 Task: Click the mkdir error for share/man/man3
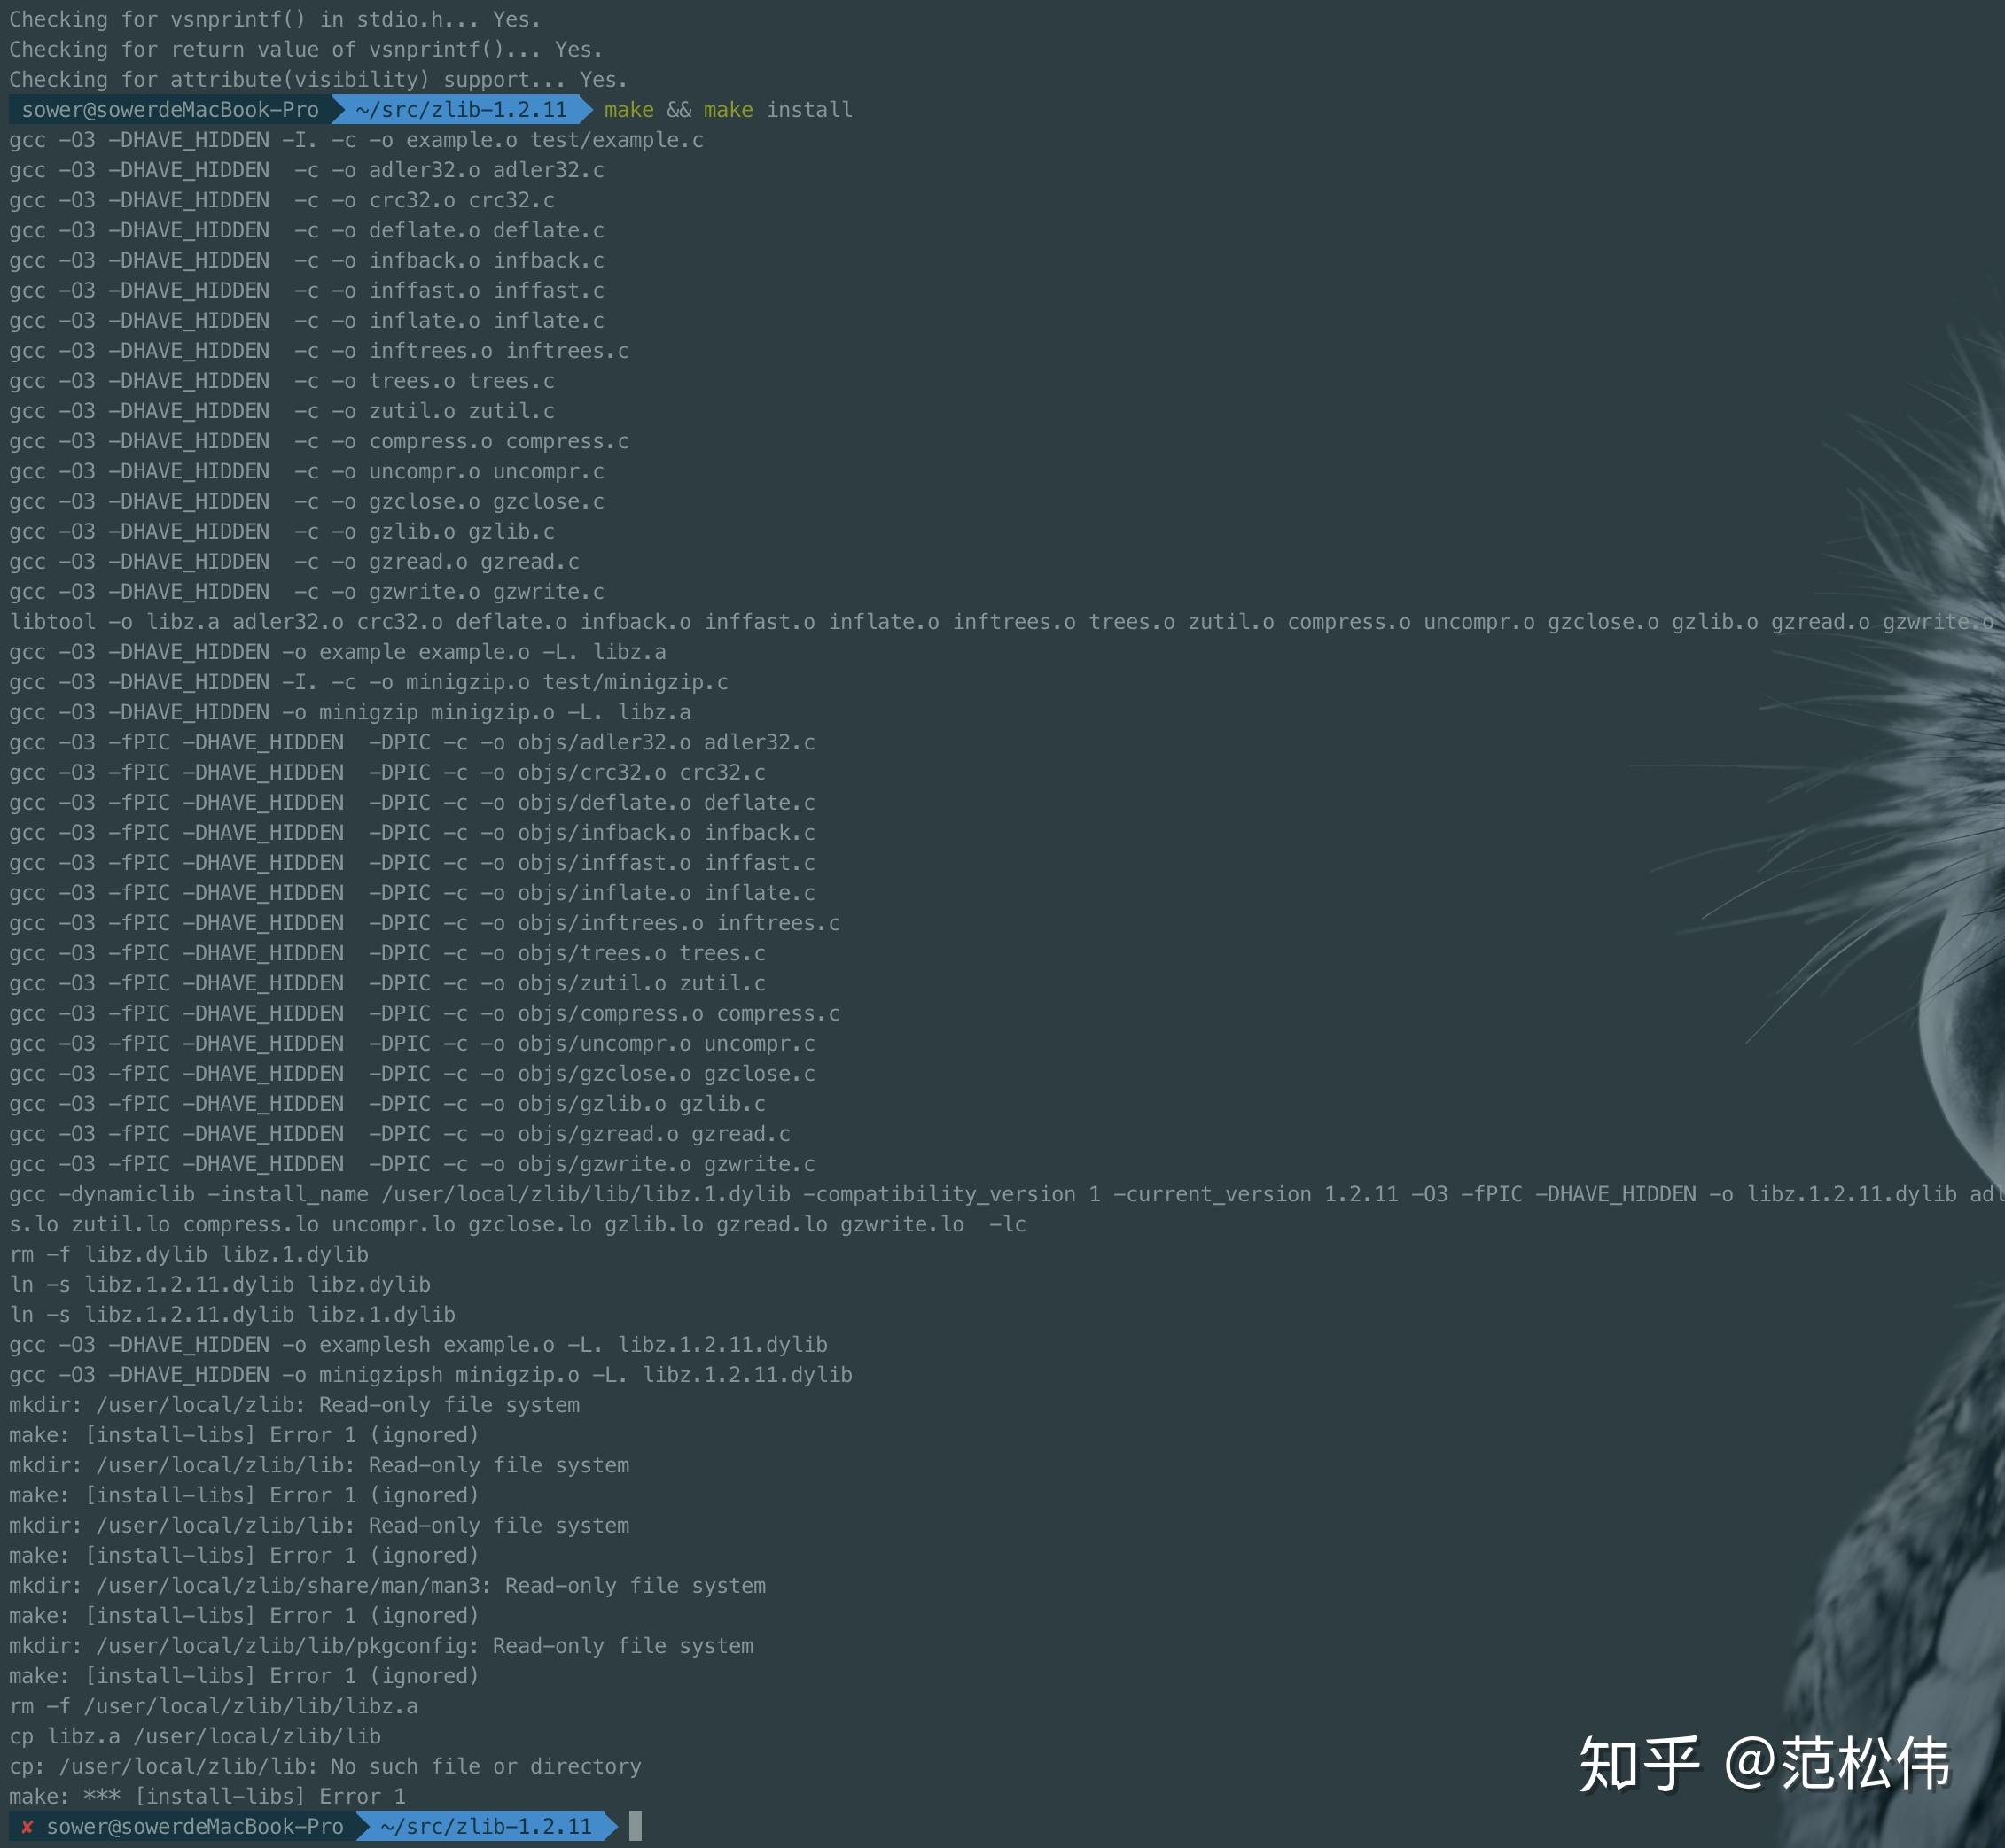tap(387, 1585)
